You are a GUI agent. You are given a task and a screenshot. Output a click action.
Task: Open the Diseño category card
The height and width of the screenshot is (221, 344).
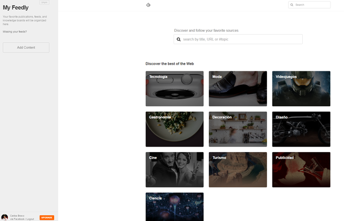tap(301, 129)
